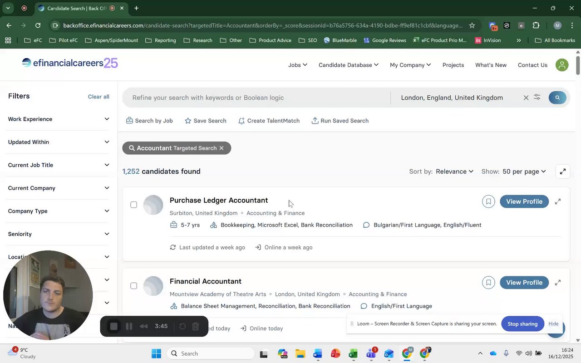Delete the Loom recording with trash icon
The height and width of the screenshot is (363, 581).
pyautogui.click(x=196, y=326)
